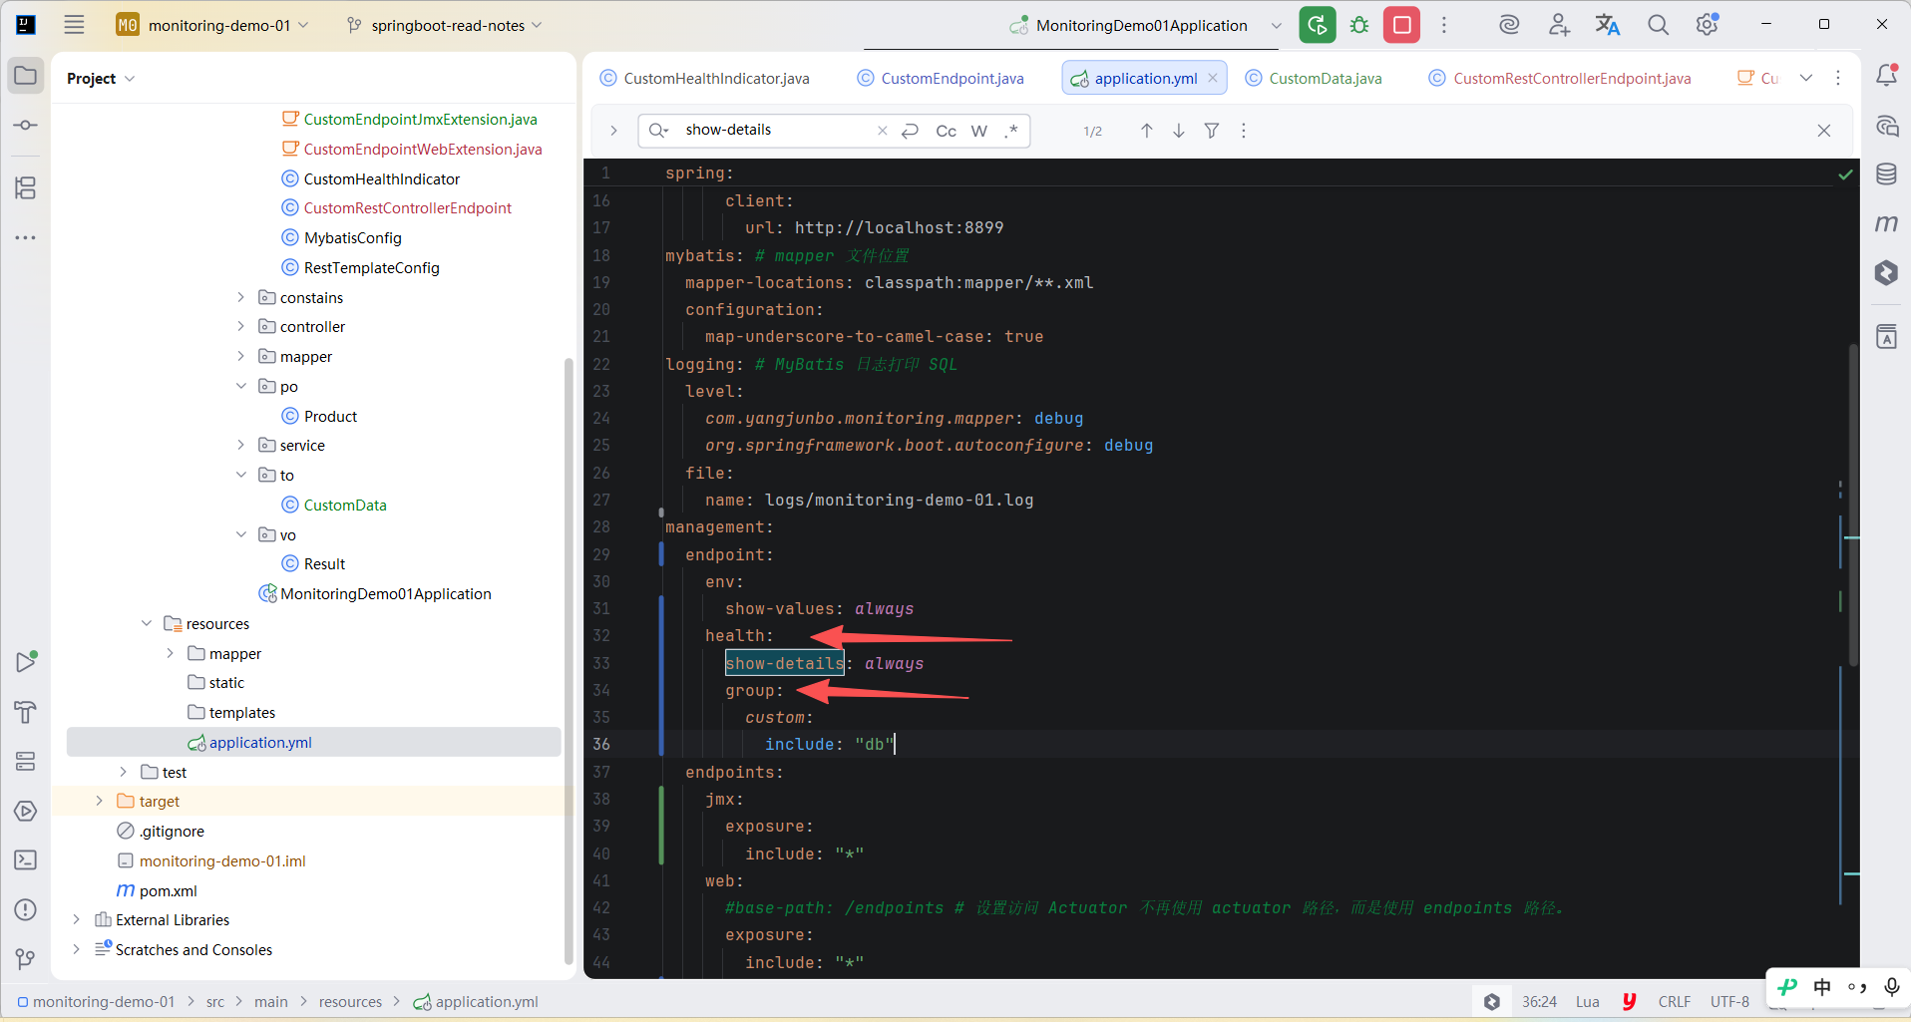Toggle Regex (.*) search option
The image size is (1911, 1022).
point(1011,131)
